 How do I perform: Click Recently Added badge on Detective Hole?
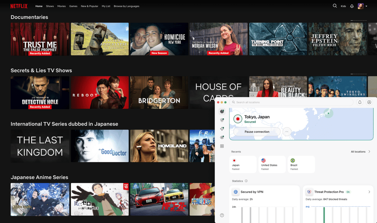point(40,107)
